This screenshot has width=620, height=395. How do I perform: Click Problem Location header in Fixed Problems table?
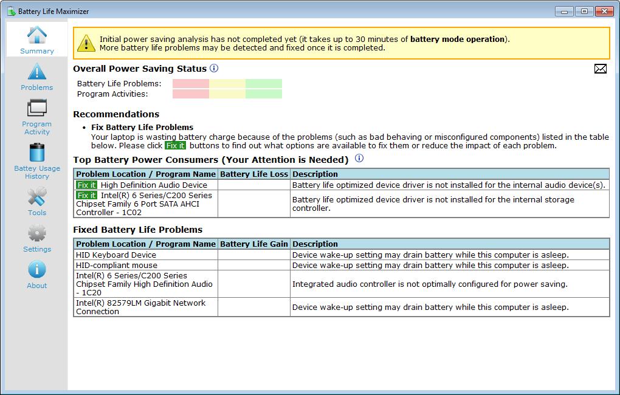pyautogui.click(x=146, y=244)
